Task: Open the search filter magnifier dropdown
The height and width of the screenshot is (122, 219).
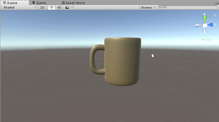Action: pos(160,7)
